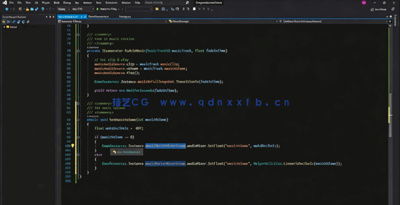The height and width of the screenshot is (205, 400).
Task: Open the View menu
Action: point(28,3)
